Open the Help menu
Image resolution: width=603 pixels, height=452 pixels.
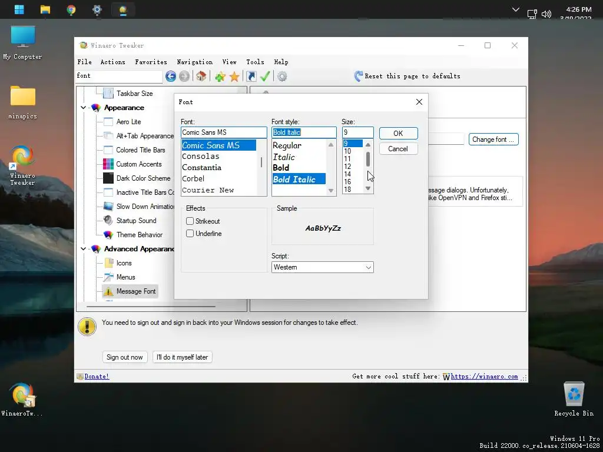(x=281, y=62)
